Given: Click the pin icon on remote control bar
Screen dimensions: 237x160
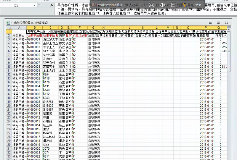Looking at the screenshot, I should (x=184, y=5).
